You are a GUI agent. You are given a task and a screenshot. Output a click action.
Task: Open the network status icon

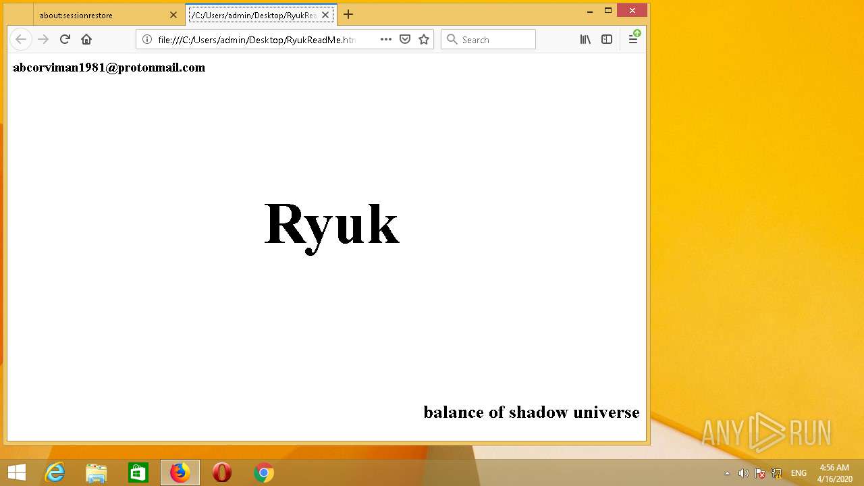click(776, 473)
